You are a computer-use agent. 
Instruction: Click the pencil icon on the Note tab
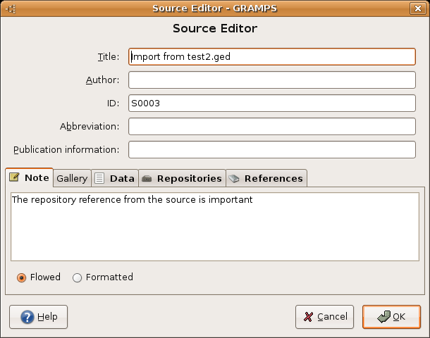pyautogui.click(x=14, y=178)
